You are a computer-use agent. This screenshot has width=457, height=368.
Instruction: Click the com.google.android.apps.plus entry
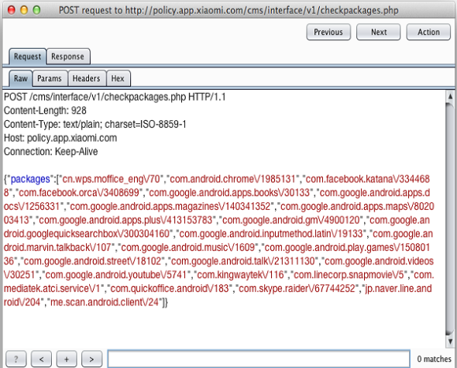(125, 220)
